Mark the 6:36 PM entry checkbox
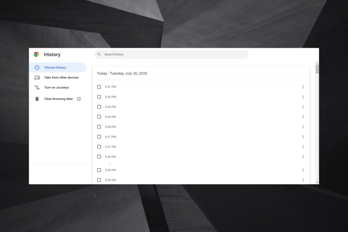 99,157
